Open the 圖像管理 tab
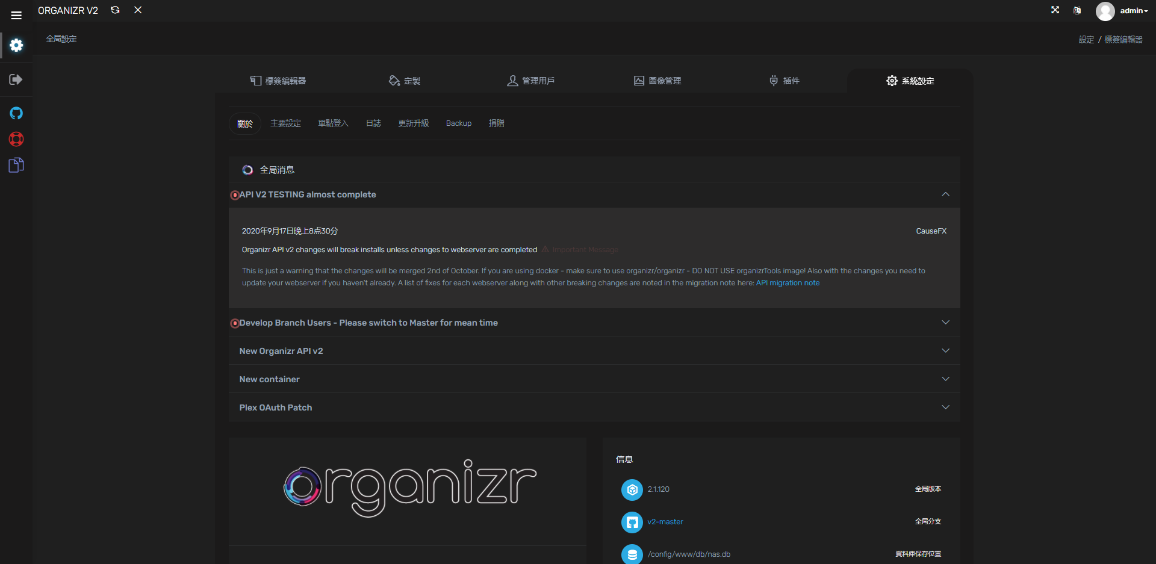Viewport: 1156px width, 564px height. (657, 81)
